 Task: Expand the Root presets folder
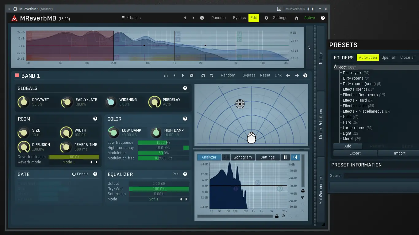[x=336, y=67]
